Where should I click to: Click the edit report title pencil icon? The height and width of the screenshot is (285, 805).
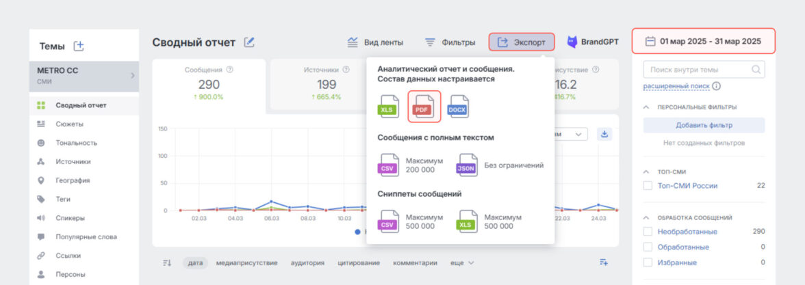(249, 42)
